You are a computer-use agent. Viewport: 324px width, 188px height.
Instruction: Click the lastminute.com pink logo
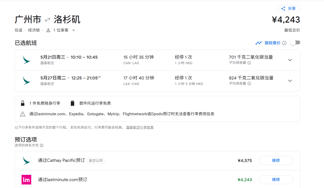click(x=26, y=180)
